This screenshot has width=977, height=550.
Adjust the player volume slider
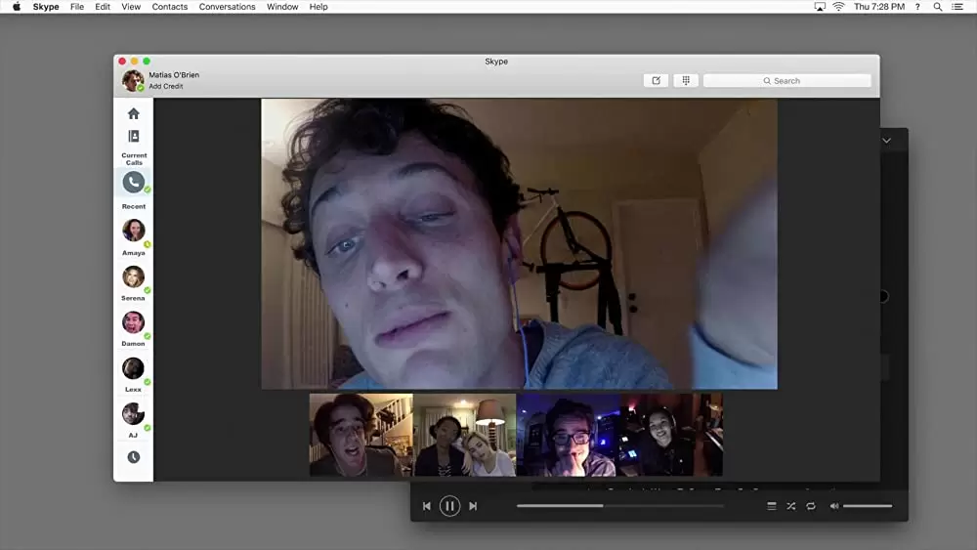click(x=867, y=506)
